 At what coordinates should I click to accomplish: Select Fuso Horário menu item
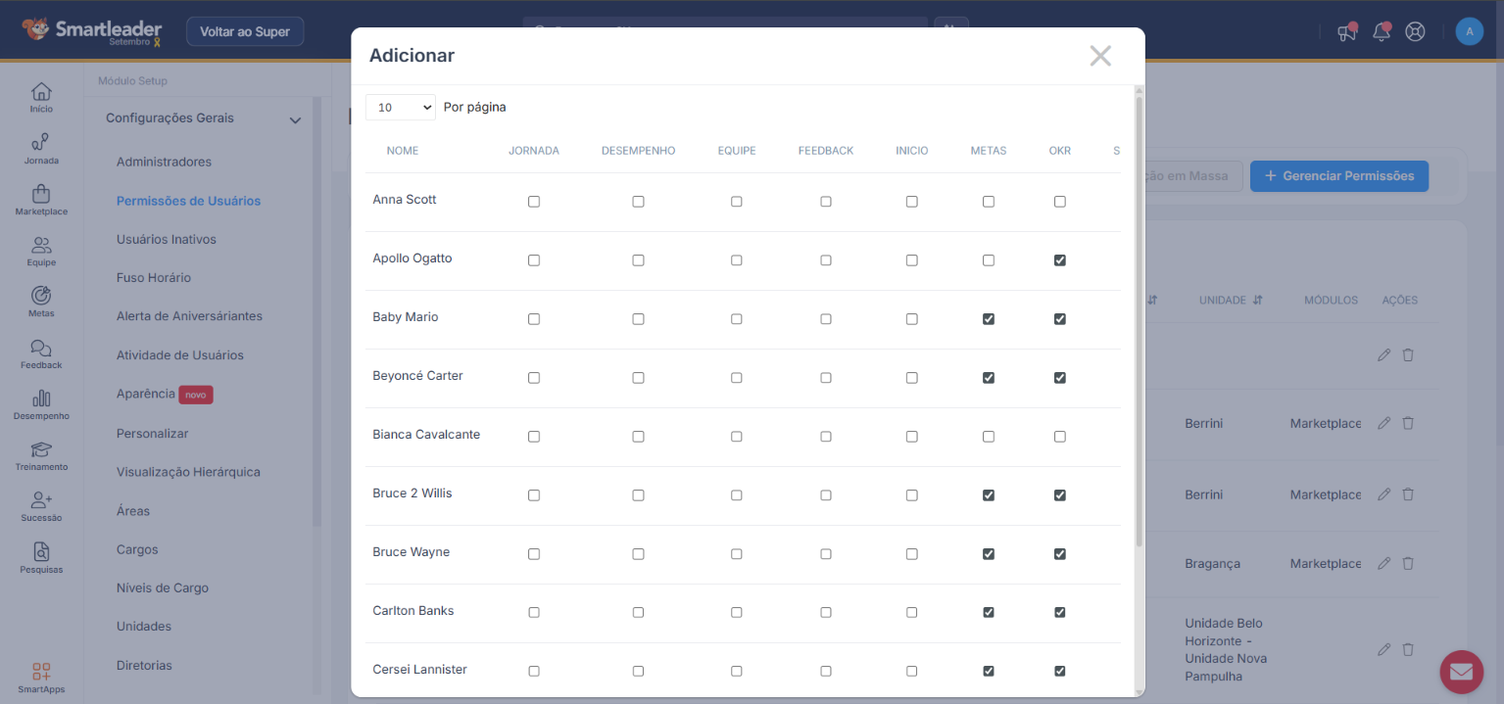[x=153, y=278]
